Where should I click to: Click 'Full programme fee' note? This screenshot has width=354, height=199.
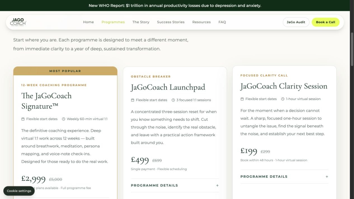[76, 188]
